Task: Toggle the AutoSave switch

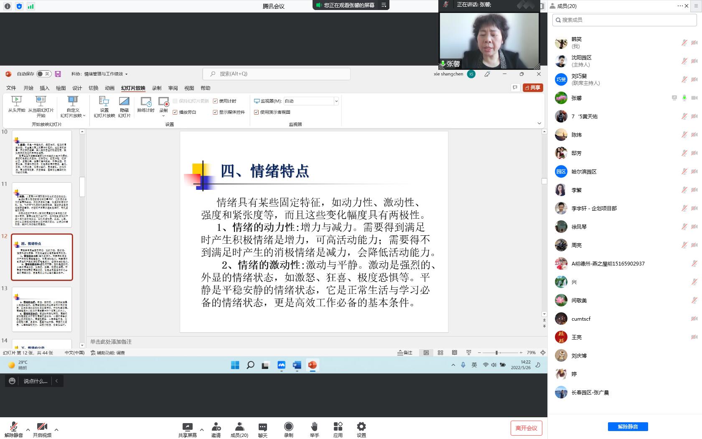Action: [x=43, y=74]
